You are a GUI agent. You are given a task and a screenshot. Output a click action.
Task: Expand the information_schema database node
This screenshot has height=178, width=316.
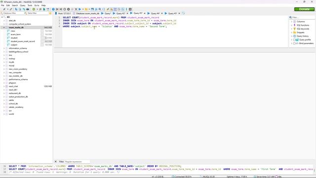[4, 48]
